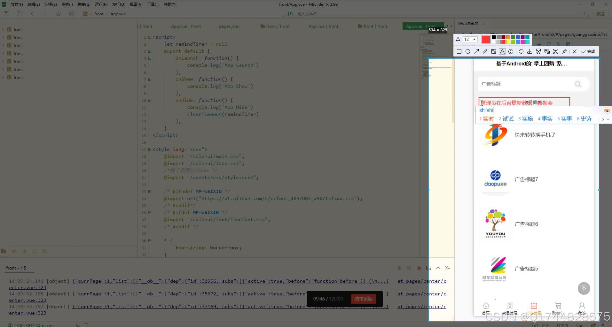
Task: Collapse style block fold at line 17
Action: coord(150,149)
